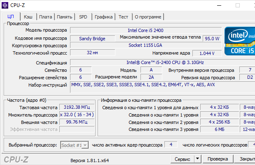Switch to the Память tab
255x165 pixels.
tap(65, 17)
